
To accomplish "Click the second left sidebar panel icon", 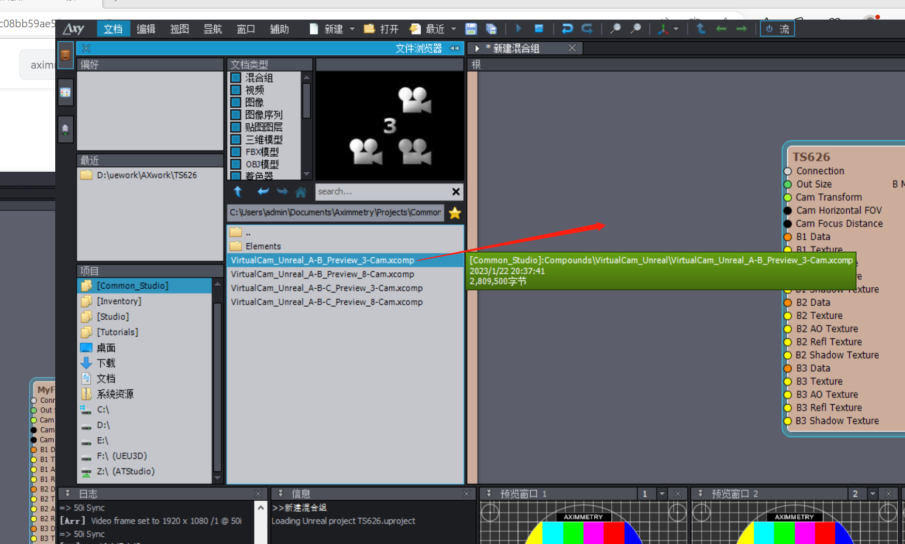I will (65, 93).
